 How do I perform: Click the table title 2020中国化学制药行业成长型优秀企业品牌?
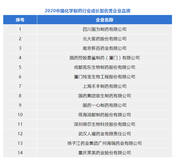(87, 11)
